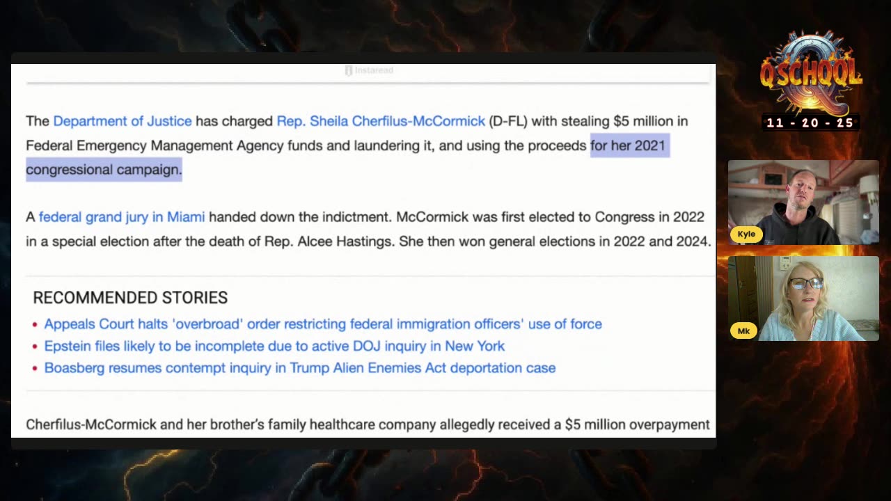Open the Department of Justice link

[x=122, y=121]
